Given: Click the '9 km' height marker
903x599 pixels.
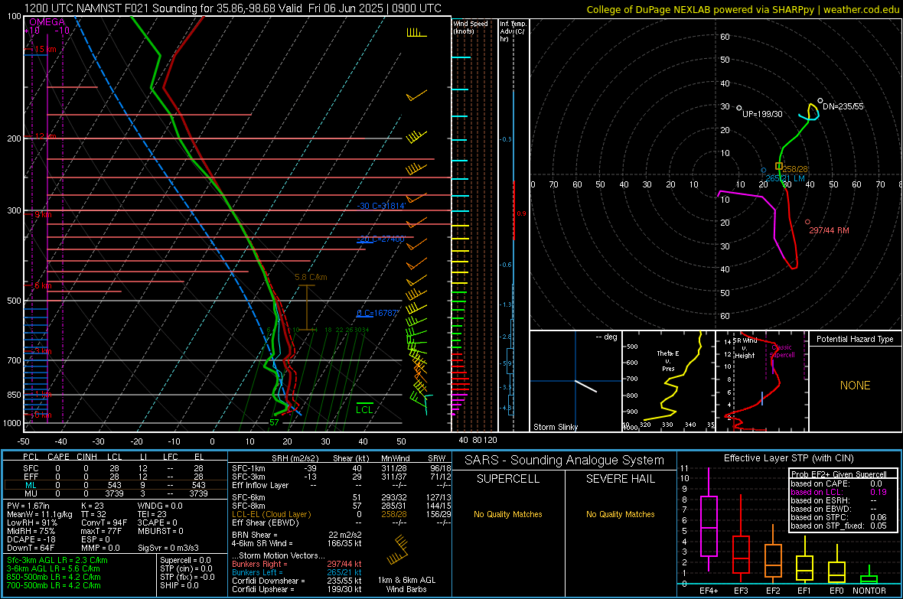Looking at the screenshot, I should (x=43, y=215).
